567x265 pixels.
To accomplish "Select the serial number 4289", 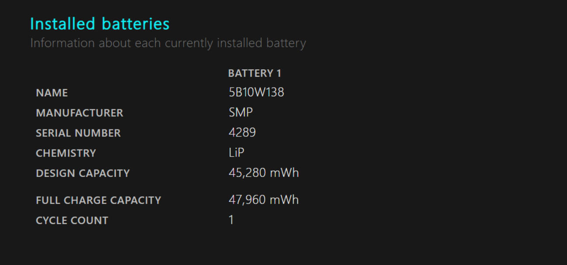I will pyautogui.click(x=242, y=132).
